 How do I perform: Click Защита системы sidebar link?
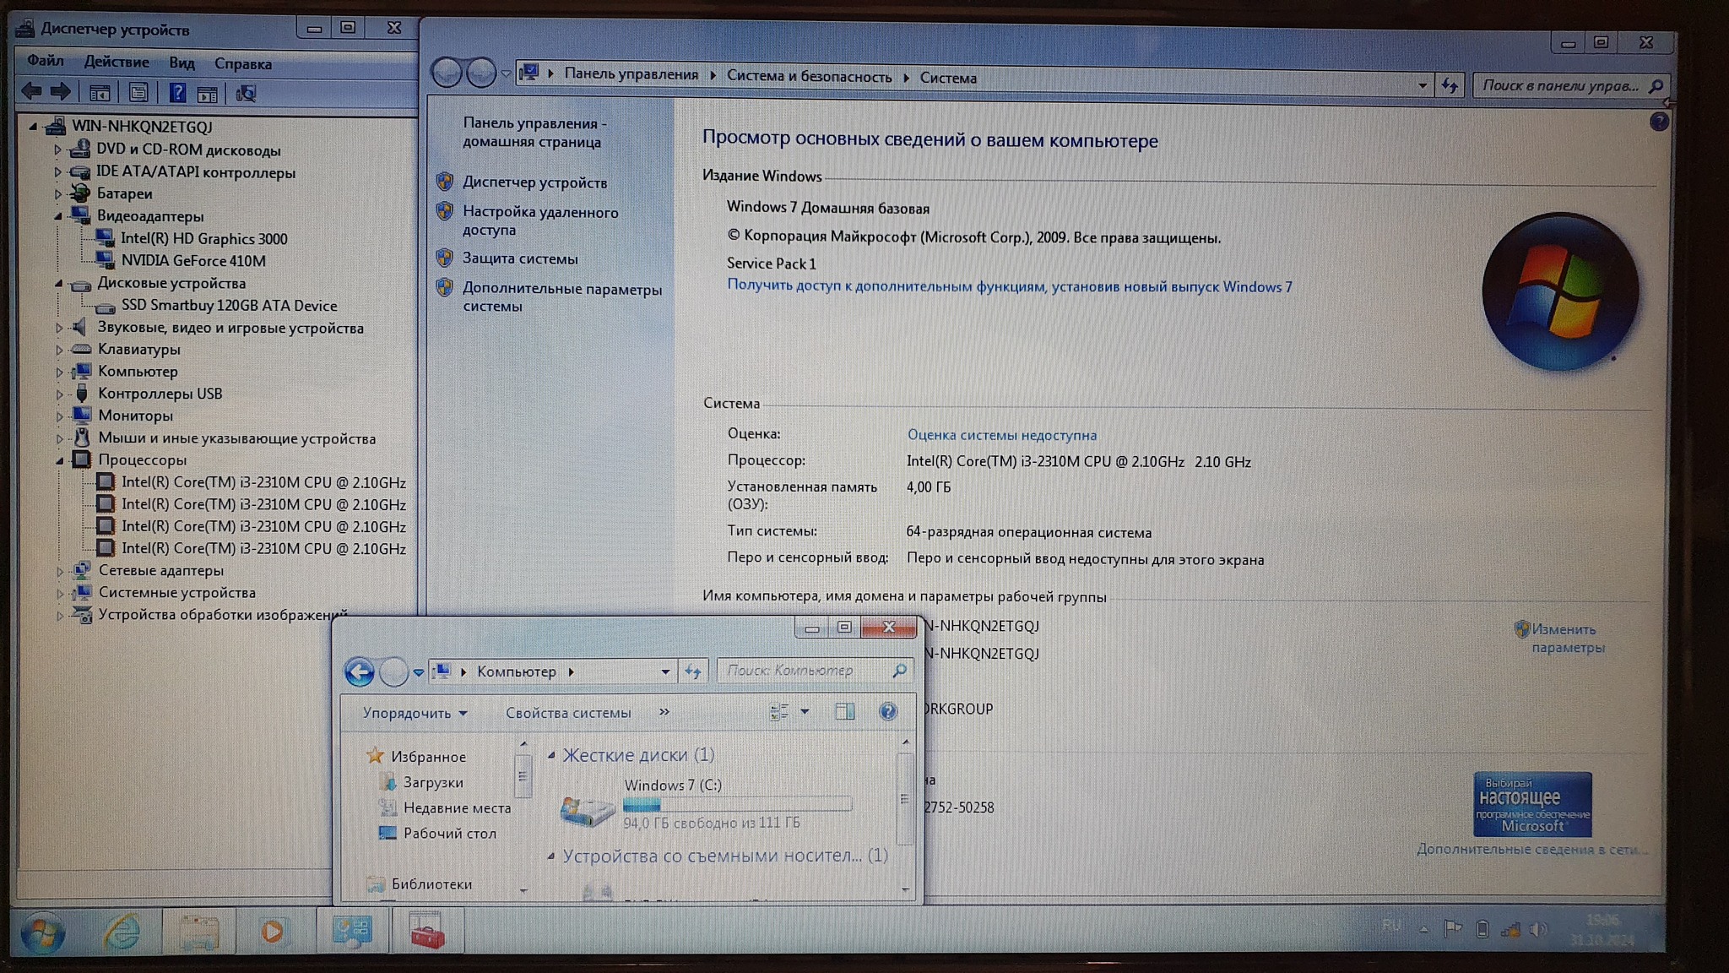[x=520, y=258]
